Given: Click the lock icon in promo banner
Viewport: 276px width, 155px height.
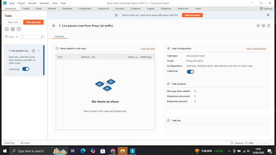Looking at the screenshot, I should tap(116, 15).
